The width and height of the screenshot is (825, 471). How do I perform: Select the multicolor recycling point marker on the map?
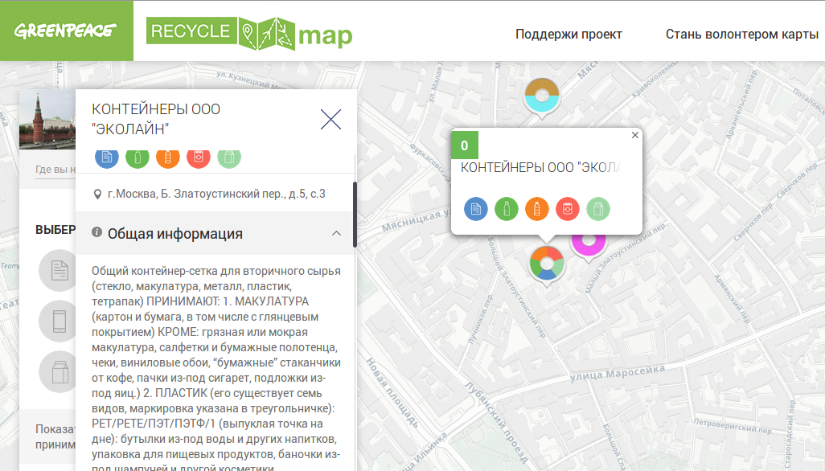pos(547,264)
